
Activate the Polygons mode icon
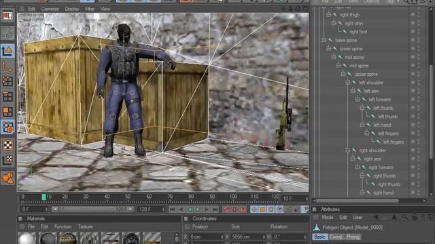coord(7,112)
